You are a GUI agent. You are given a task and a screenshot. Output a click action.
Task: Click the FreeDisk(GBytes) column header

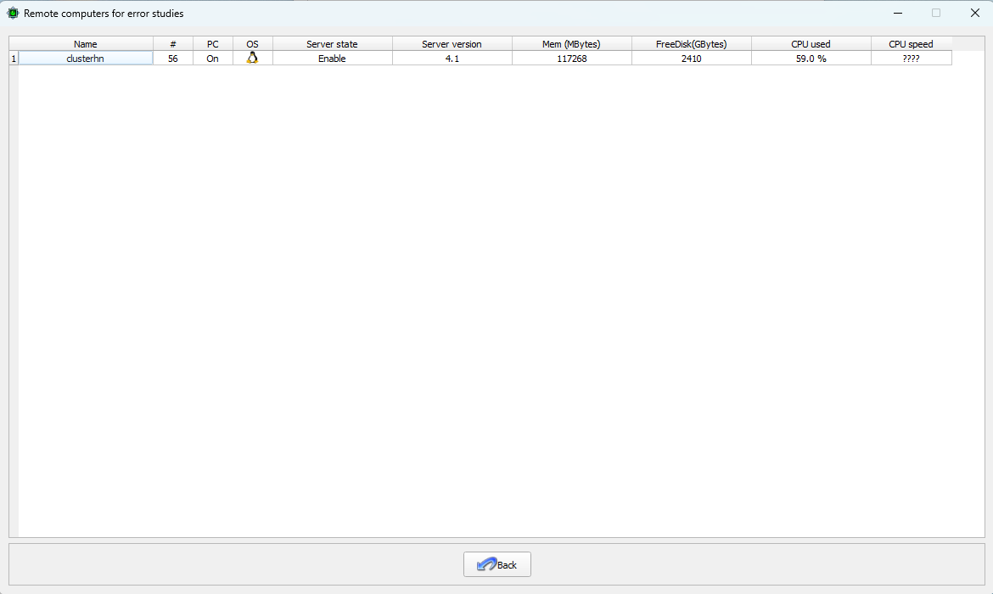tap(692, 43)
